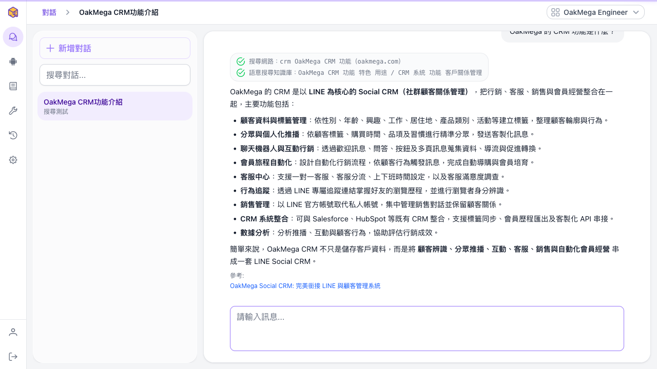Click the 會員旅程自動化 bullet
The height and width of the screenshot is (369, 657).
(x=388, y=162)
